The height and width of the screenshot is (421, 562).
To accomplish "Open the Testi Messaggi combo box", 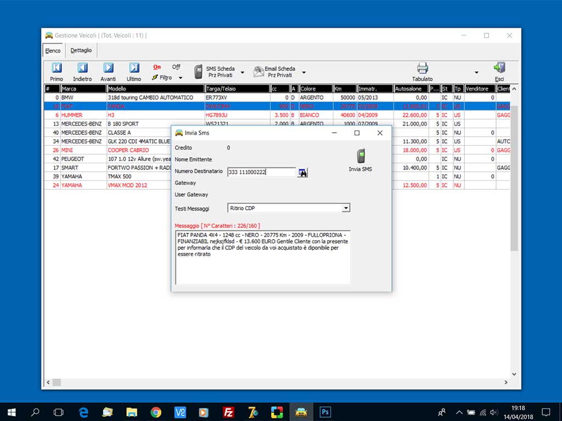I will tap(289, 208).
